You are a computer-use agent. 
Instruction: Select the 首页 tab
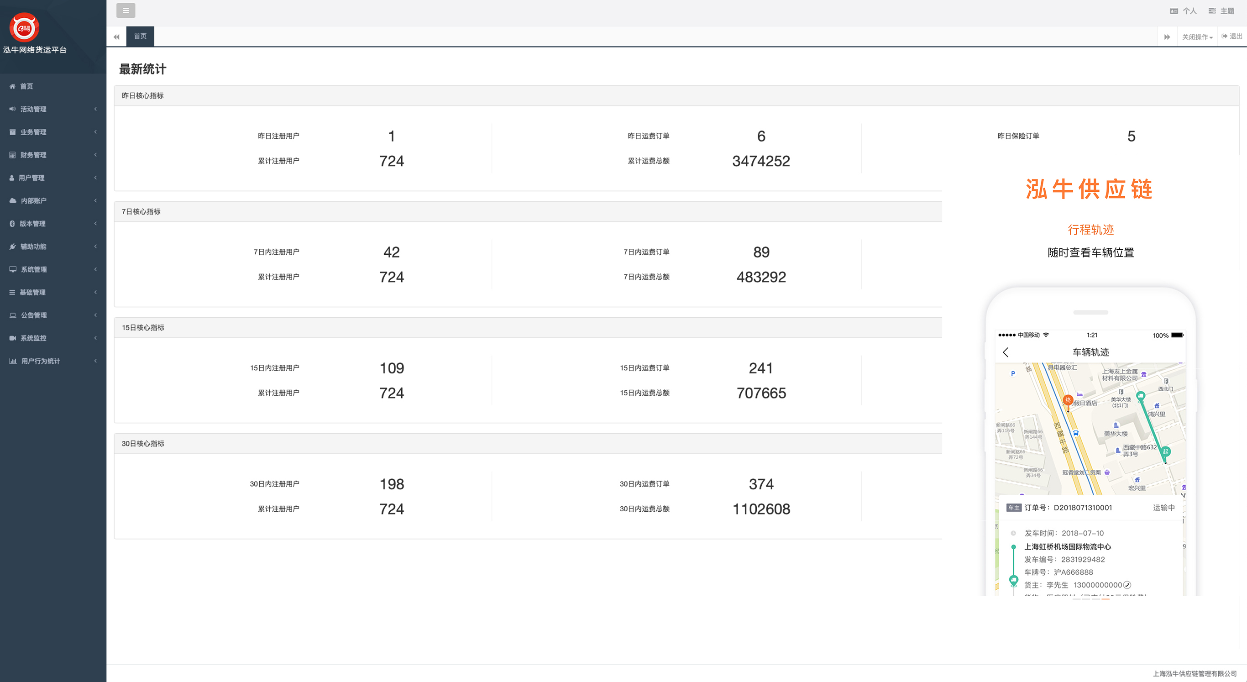coord(140,37)
